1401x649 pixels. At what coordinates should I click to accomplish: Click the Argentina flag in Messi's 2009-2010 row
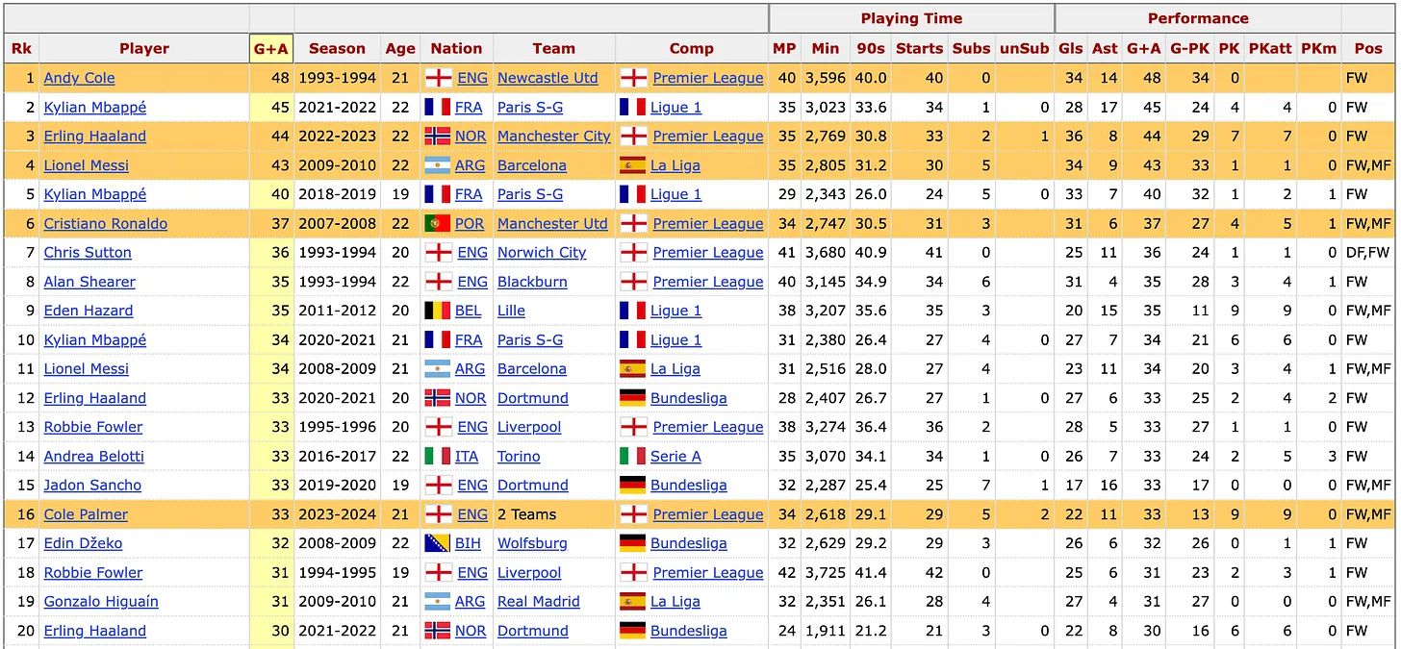point(438,165)
